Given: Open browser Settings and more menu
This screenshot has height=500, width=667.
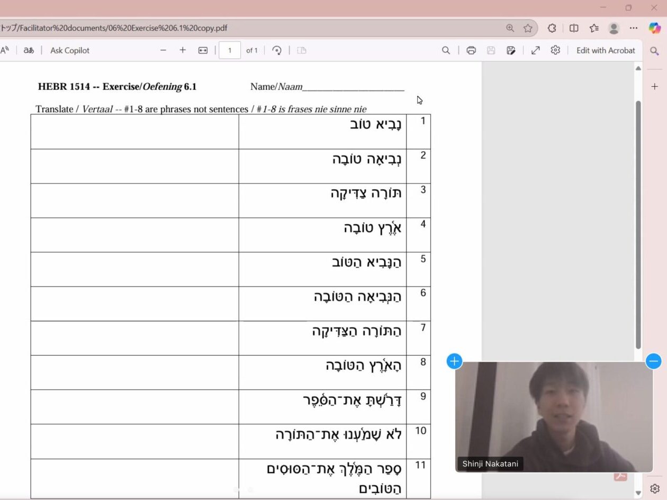Looking at the screenshot, I should 634,28.
